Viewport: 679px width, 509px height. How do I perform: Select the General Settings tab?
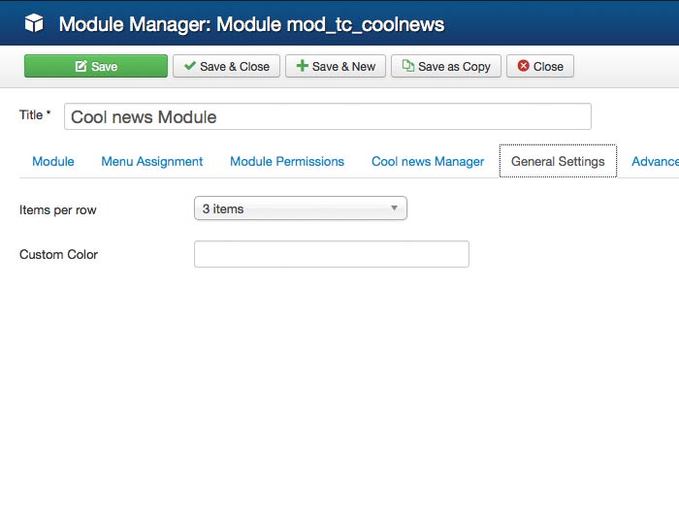(558, 161)
